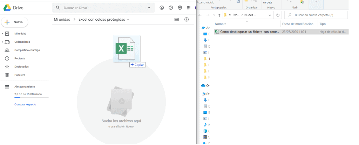Click the Papelera trash icon

pyautogui.click(x=7, y=75)
